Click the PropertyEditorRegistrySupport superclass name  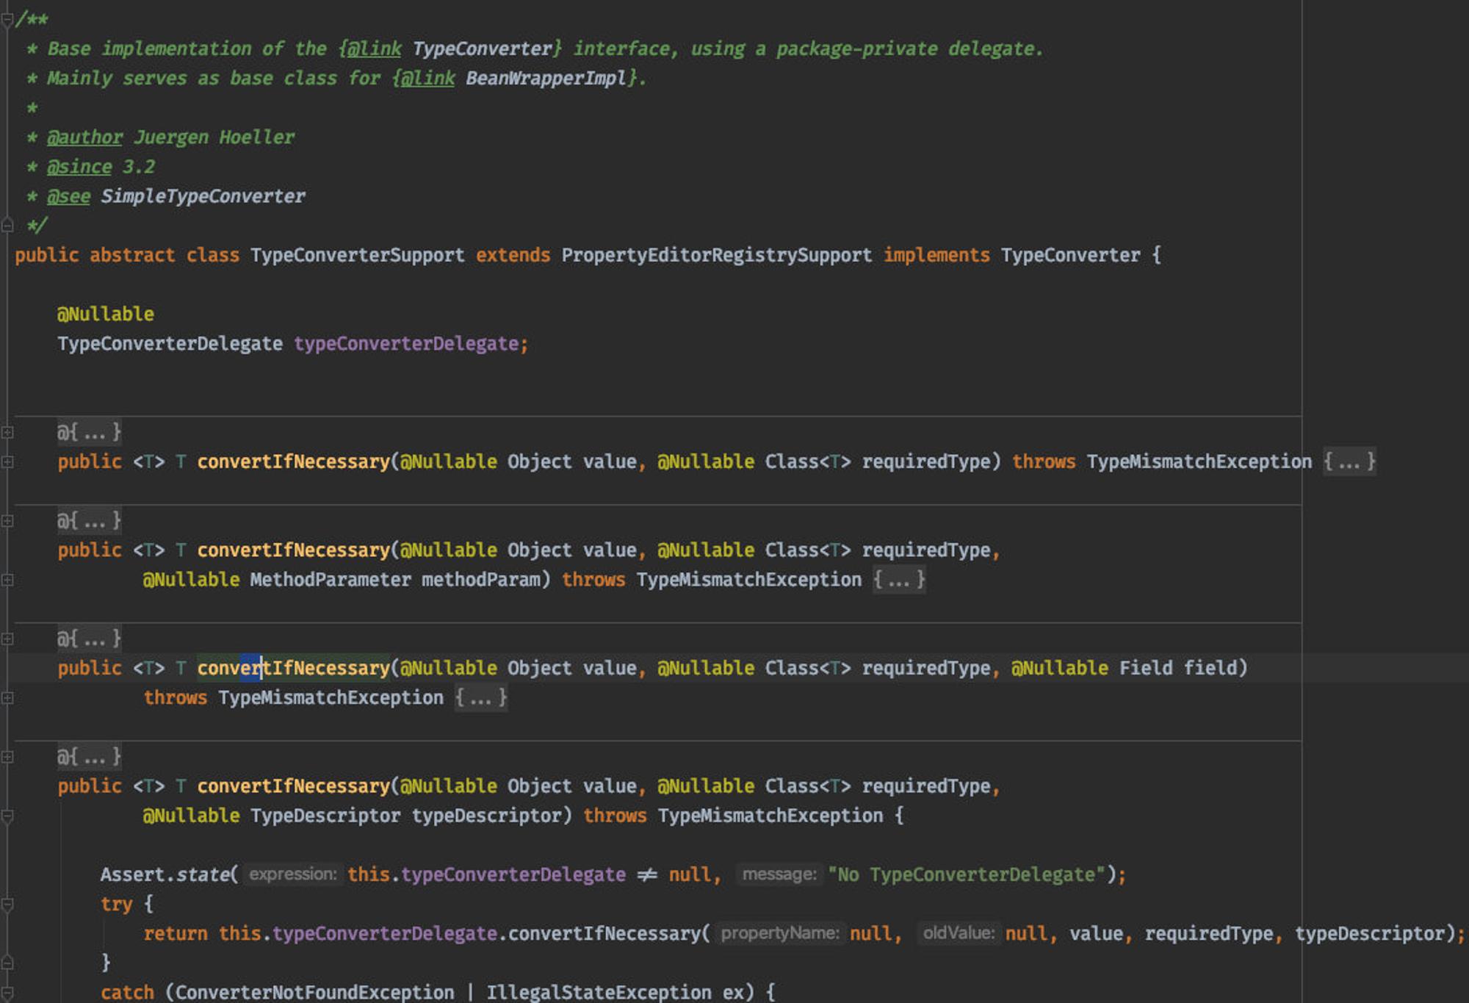tap(716, 256)
